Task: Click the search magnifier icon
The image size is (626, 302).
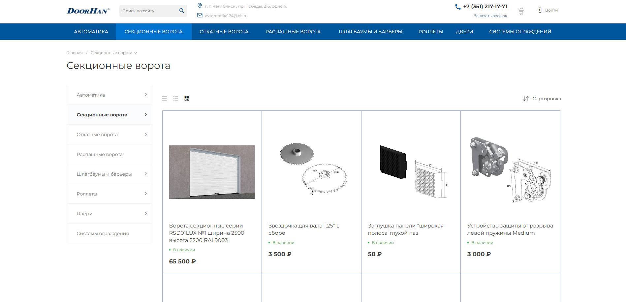Action: pos(181,11)
